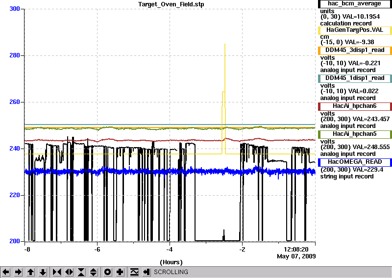Click the 240 y-axis label
The image size is (392, 278).
click(15, 149)
